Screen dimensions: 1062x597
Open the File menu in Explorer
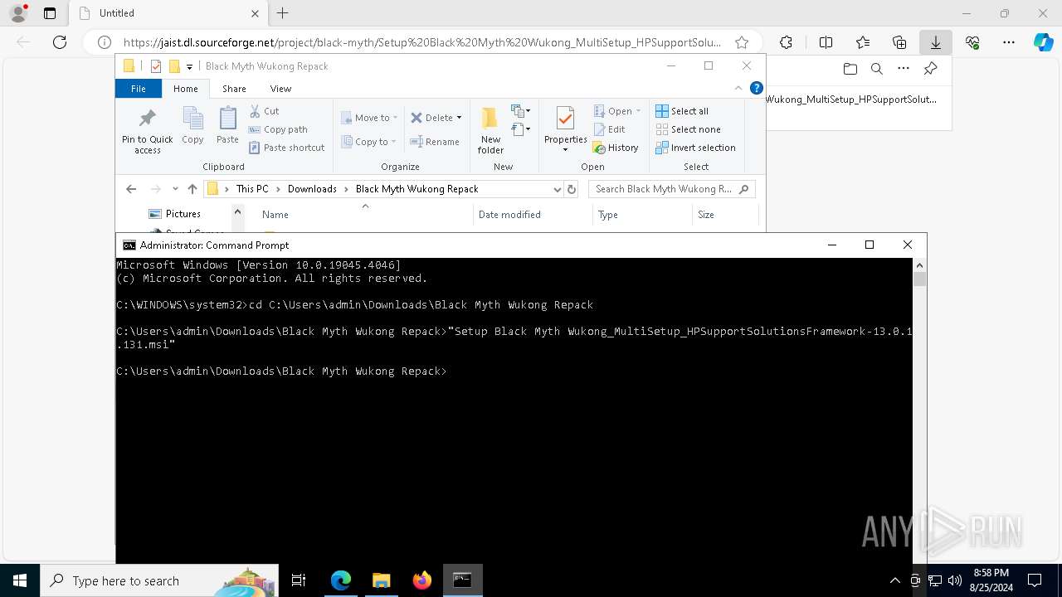(139, 89)
